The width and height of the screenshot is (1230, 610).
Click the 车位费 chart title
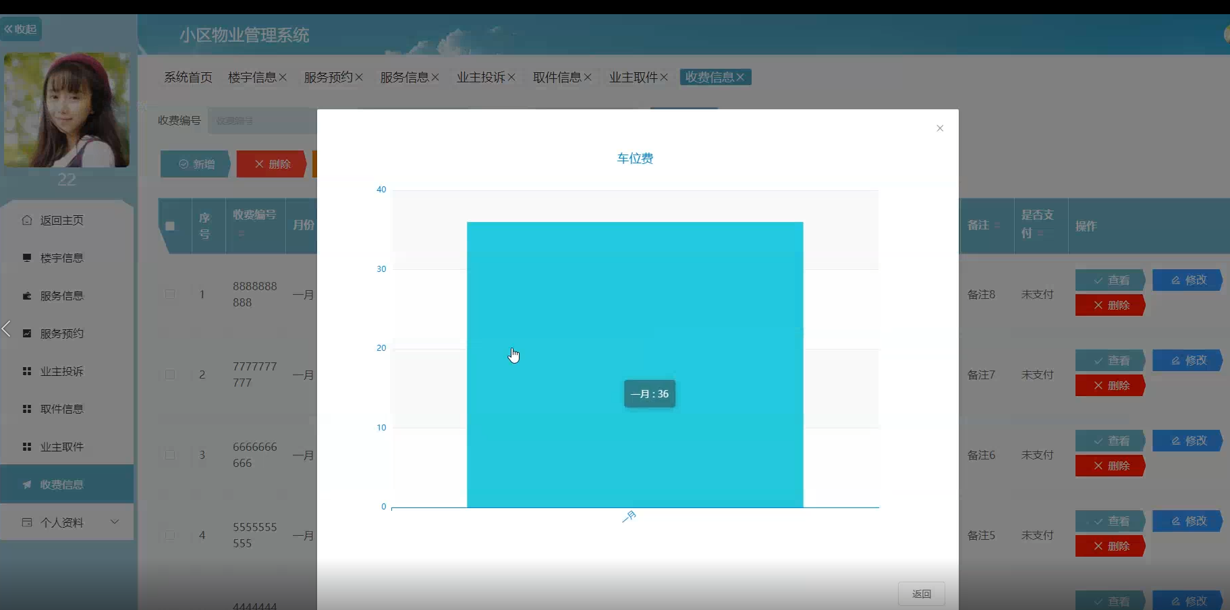coord(635,159)
